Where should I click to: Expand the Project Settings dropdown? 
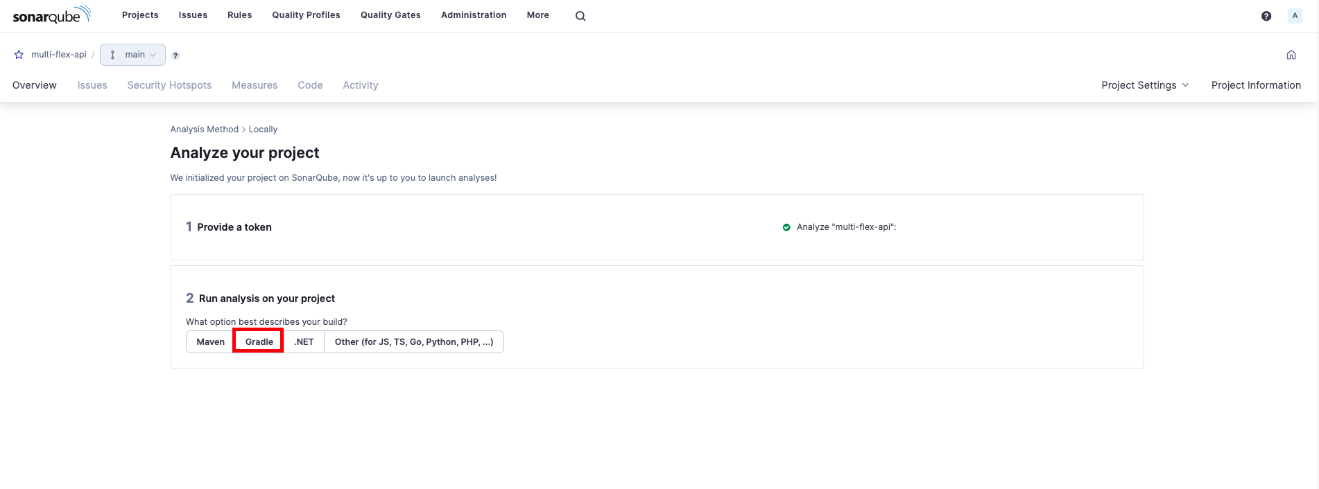coord(1145,85)
